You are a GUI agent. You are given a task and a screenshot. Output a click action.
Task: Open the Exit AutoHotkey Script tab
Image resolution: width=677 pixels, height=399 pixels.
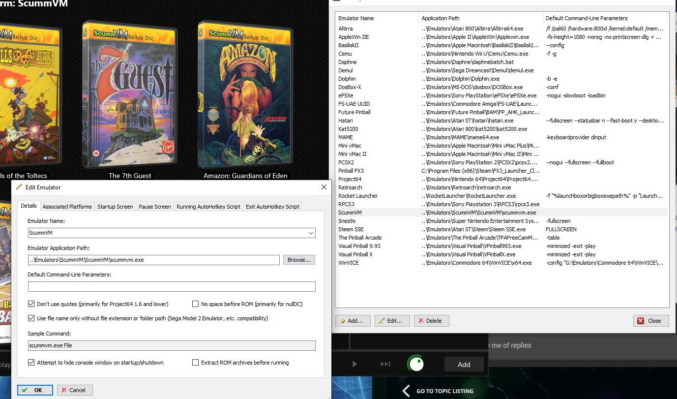click(272, 207)
